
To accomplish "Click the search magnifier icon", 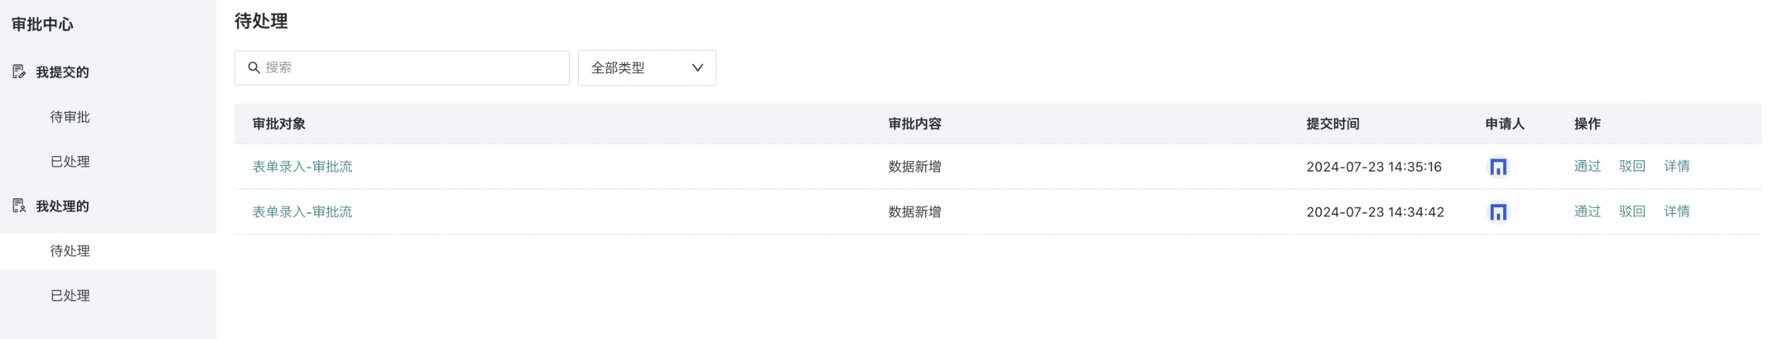I will 253,68.
